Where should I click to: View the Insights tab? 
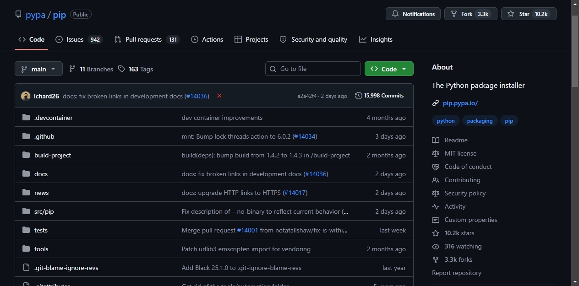pyautogui.click(x=376, y=39)
